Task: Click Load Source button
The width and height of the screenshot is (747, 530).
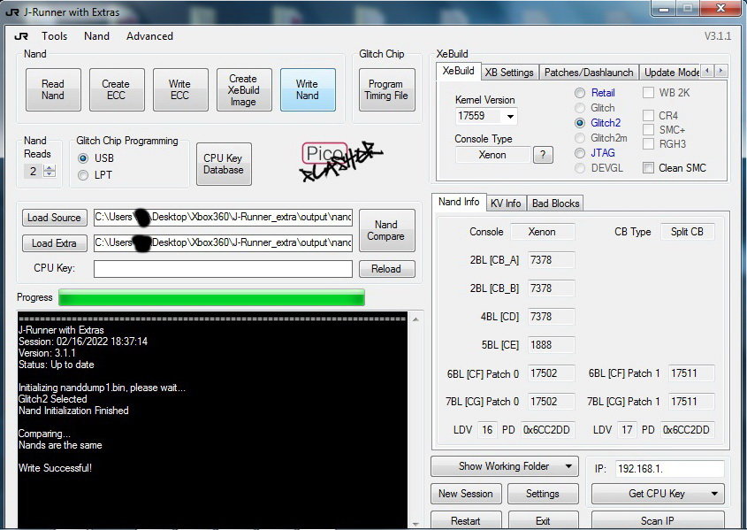Action: click(54, 218)
